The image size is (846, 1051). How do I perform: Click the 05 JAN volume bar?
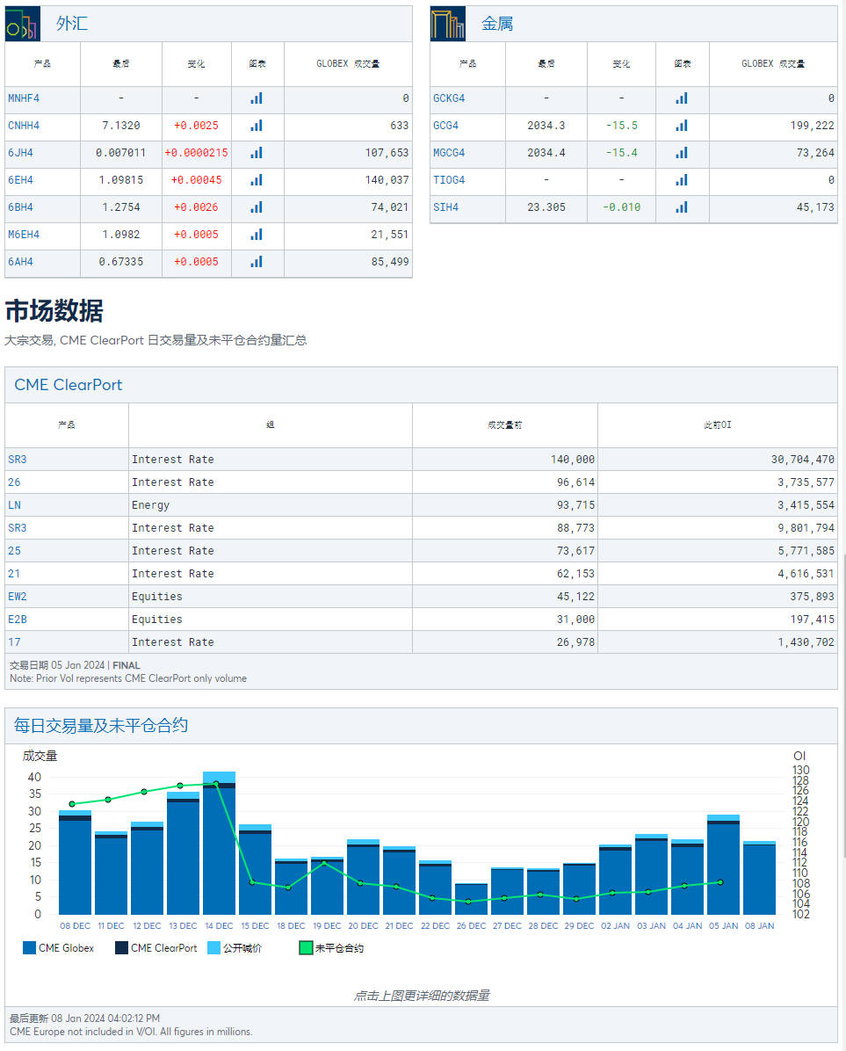coord(723,865)
